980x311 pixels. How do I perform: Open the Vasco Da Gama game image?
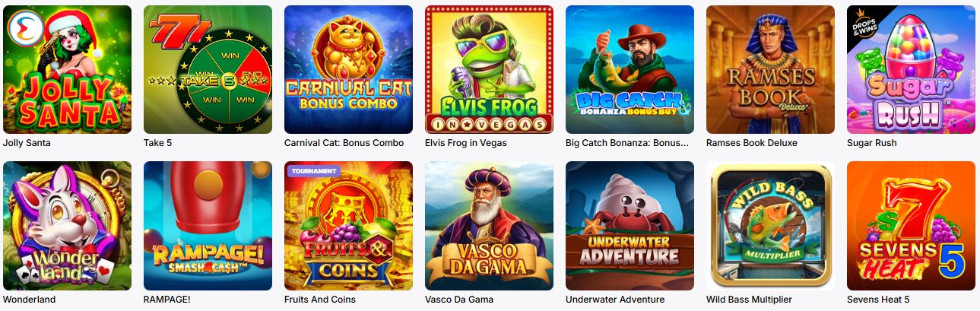pos(489,226)
